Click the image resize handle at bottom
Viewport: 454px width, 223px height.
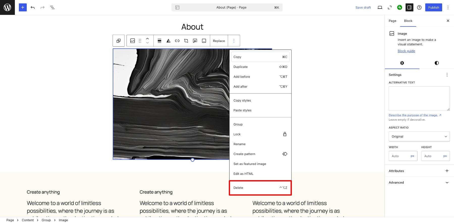192,160
